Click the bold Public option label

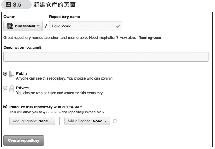pyautogui.click(x=22, y=73)
